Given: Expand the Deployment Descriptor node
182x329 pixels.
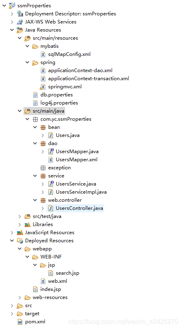Looking at the screenshot, I should coord(12,14).
